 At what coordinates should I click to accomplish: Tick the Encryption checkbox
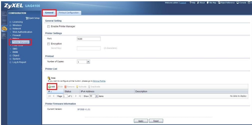48,44
